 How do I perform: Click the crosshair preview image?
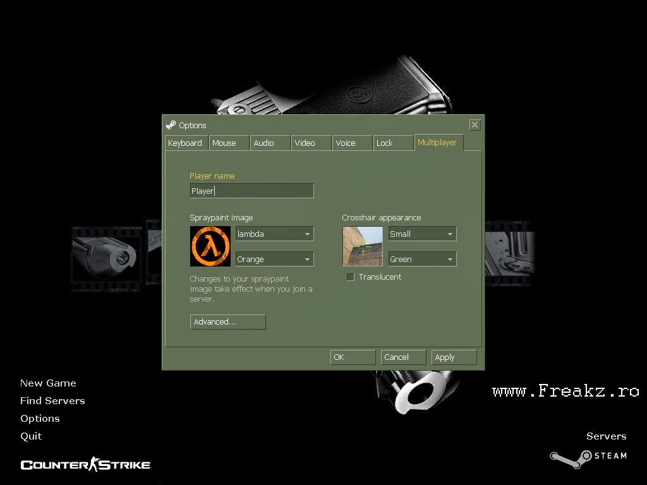(363, 246)
